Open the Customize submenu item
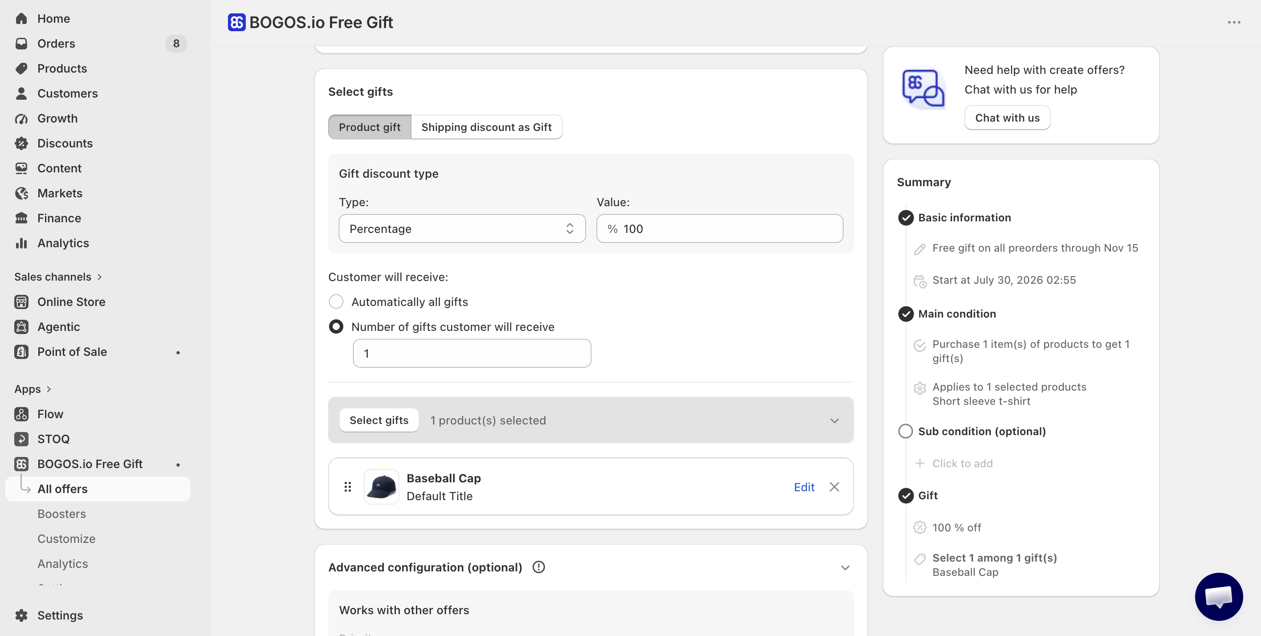Image resolution: width=1261 pixels, height=636 pixels. click(x=67, y=539)
